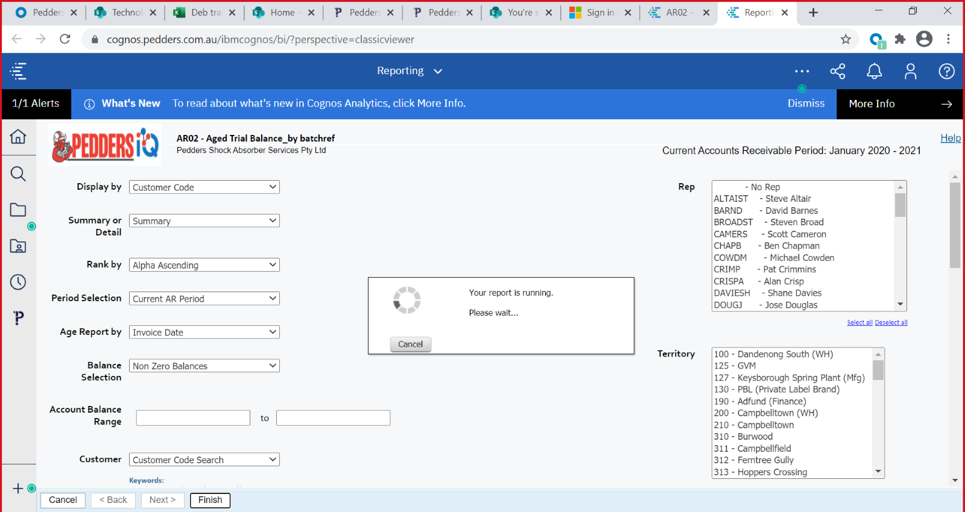
Task: Open the Chrome three-dot menu
Action: click(948, 39)
